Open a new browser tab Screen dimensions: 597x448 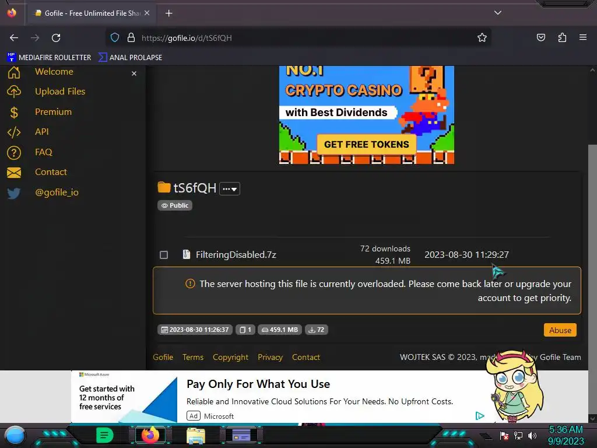[168, 13]
